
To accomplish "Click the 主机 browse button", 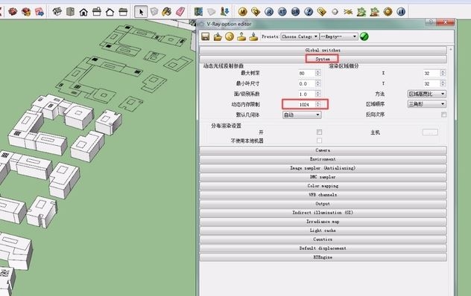I will [x=430, y=132].
